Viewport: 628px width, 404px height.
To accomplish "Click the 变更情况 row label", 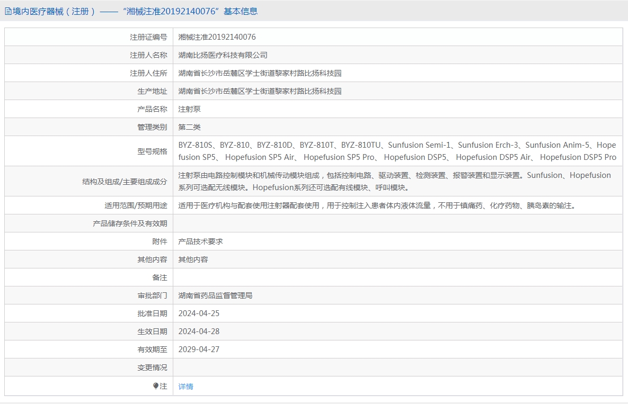I will tap(152, 367).
